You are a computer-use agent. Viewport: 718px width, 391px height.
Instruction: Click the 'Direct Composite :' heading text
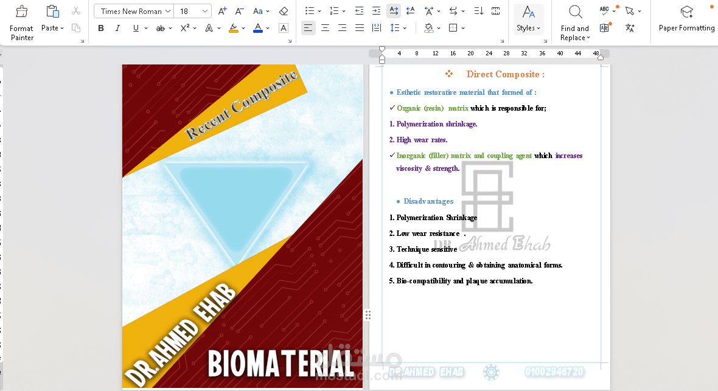[505, 74]
